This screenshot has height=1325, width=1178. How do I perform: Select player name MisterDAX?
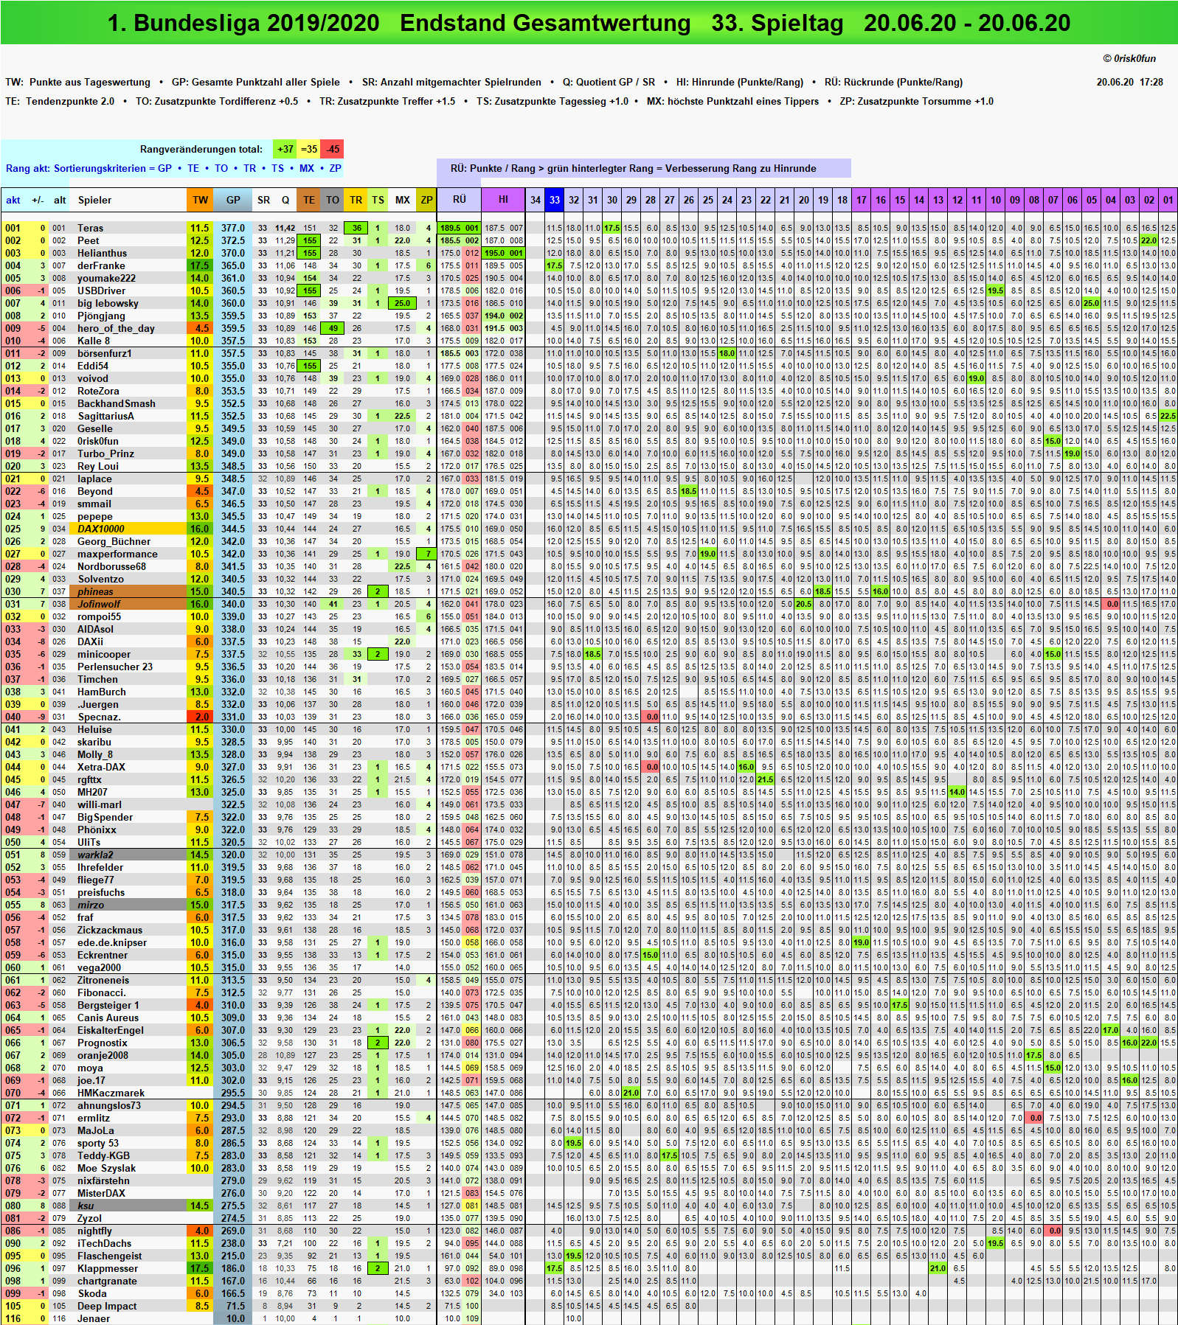(101, 1194)
